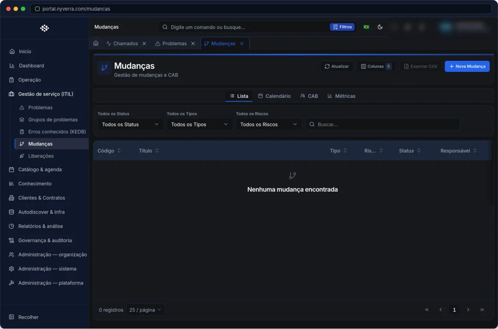This screenshot has height=329, width=498.
Task: Sort by the Tipo column
Action: coord(338,151)
